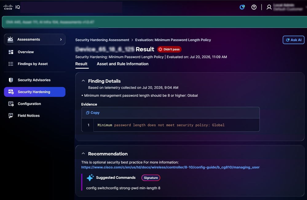Go to Security Hardening Assessment breadcrumb
307x200 pixels.
(x=102, y=40)
